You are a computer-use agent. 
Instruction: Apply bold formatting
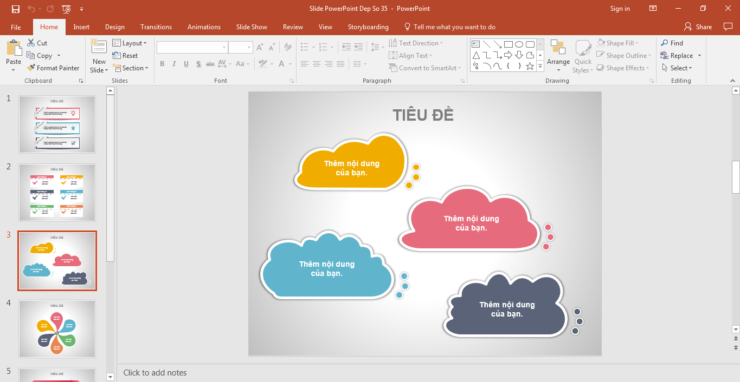(162, 64)
